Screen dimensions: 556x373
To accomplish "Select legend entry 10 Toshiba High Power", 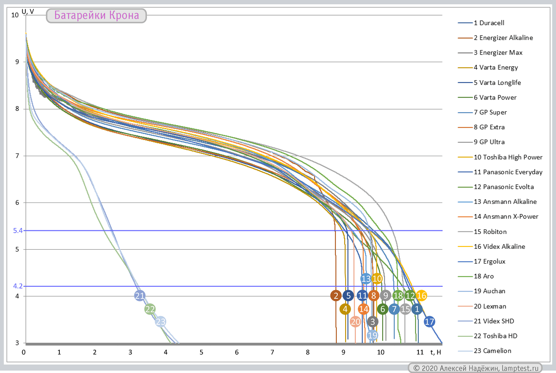I will point(500,157).
